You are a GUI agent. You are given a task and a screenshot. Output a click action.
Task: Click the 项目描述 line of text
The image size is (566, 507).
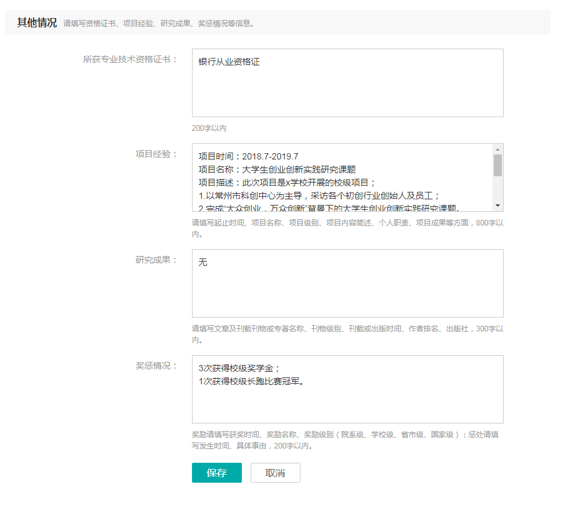287,182
